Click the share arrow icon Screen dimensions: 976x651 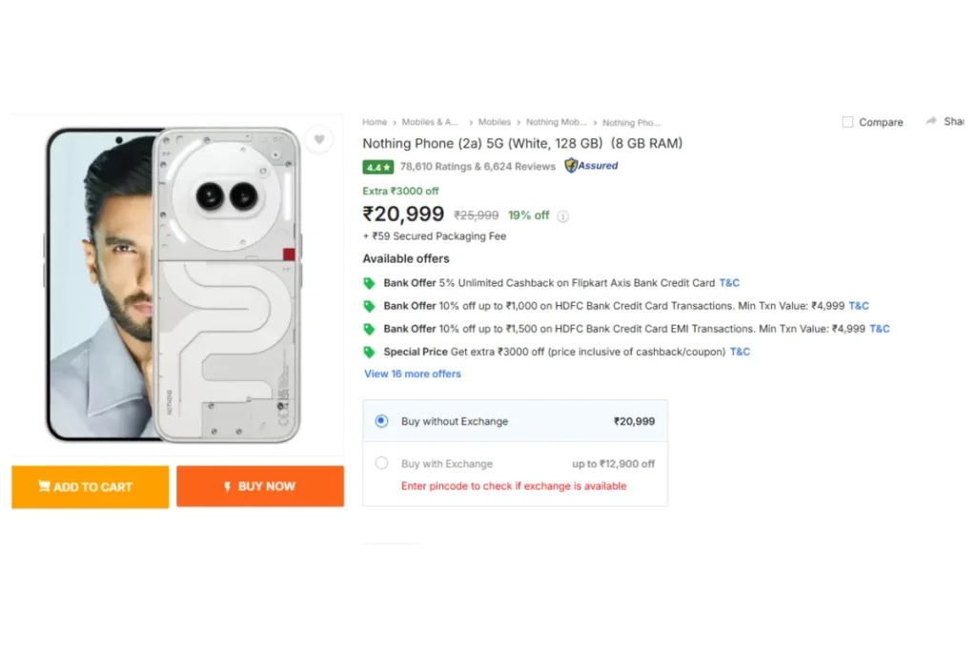coord(930,121)
